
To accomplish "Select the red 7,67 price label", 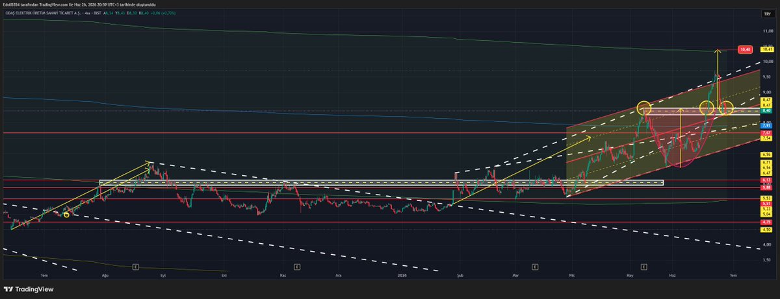I will pos(767,132).
